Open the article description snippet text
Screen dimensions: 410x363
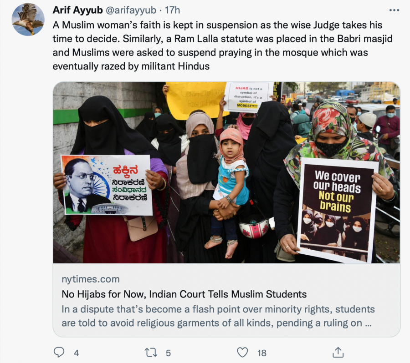218,316
